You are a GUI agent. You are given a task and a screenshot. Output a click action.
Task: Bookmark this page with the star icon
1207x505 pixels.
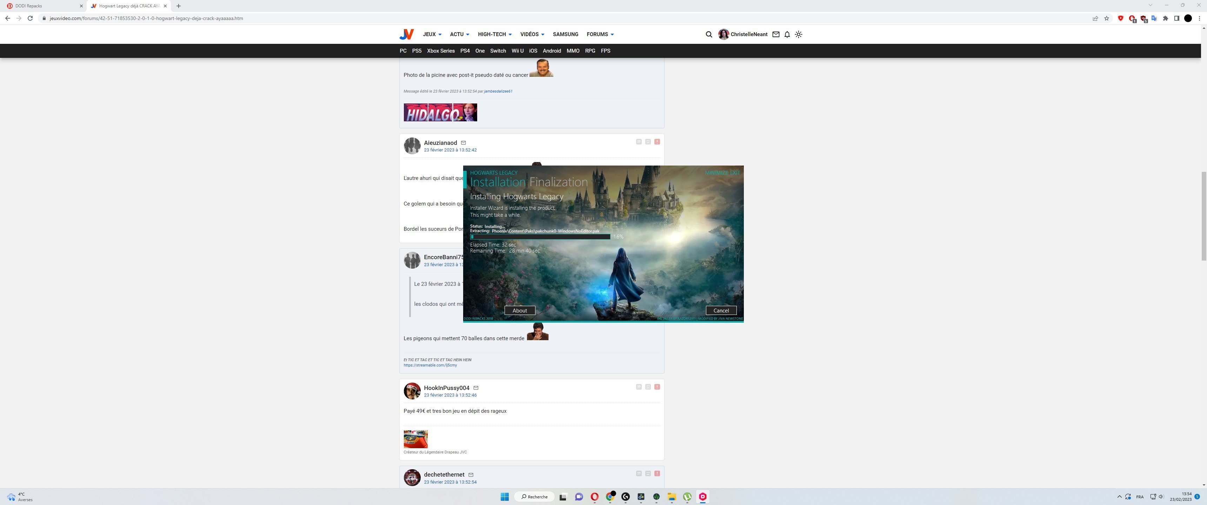(x=1107, y=18)
